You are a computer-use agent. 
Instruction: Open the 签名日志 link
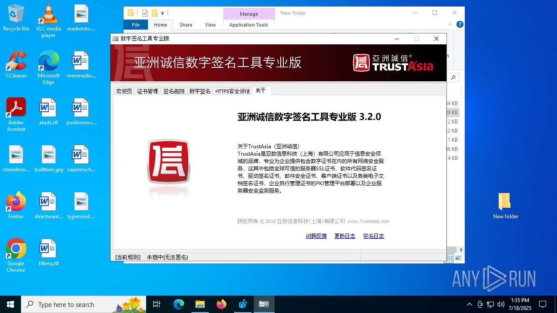click(374, 236)
